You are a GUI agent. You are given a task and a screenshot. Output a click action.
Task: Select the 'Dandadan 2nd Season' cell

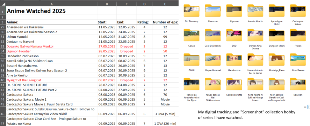click(51, 56)
